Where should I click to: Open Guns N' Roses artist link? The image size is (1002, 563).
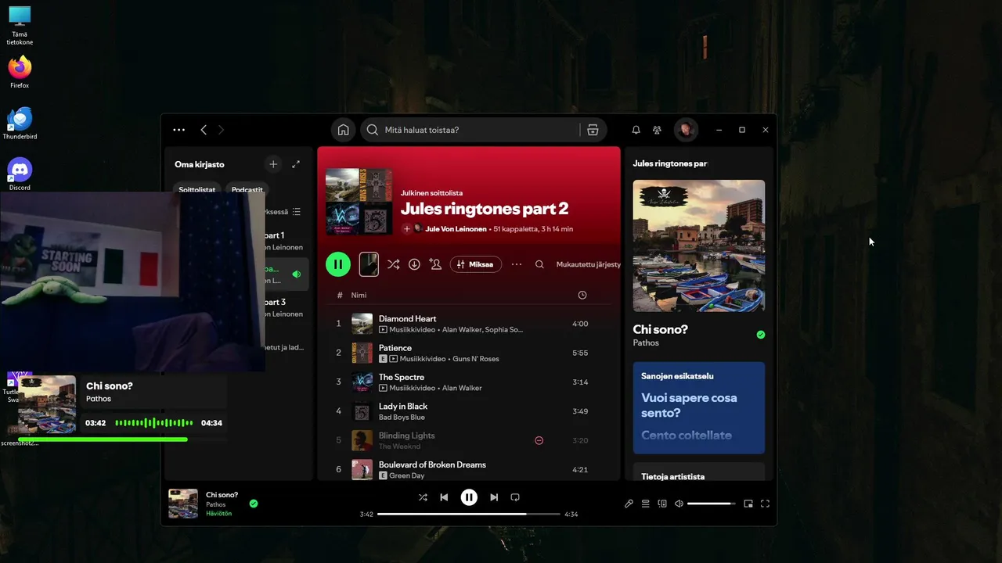pyautogui.click(x=476, y=359)
